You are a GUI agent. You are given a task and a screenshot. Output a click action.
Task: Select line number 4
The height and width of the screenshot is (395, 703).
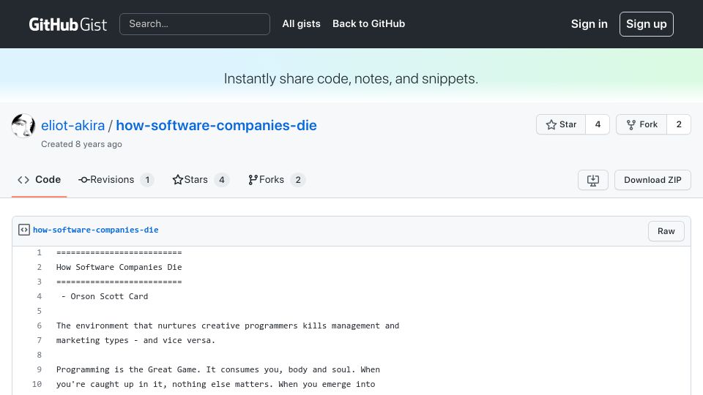(40, 296)
